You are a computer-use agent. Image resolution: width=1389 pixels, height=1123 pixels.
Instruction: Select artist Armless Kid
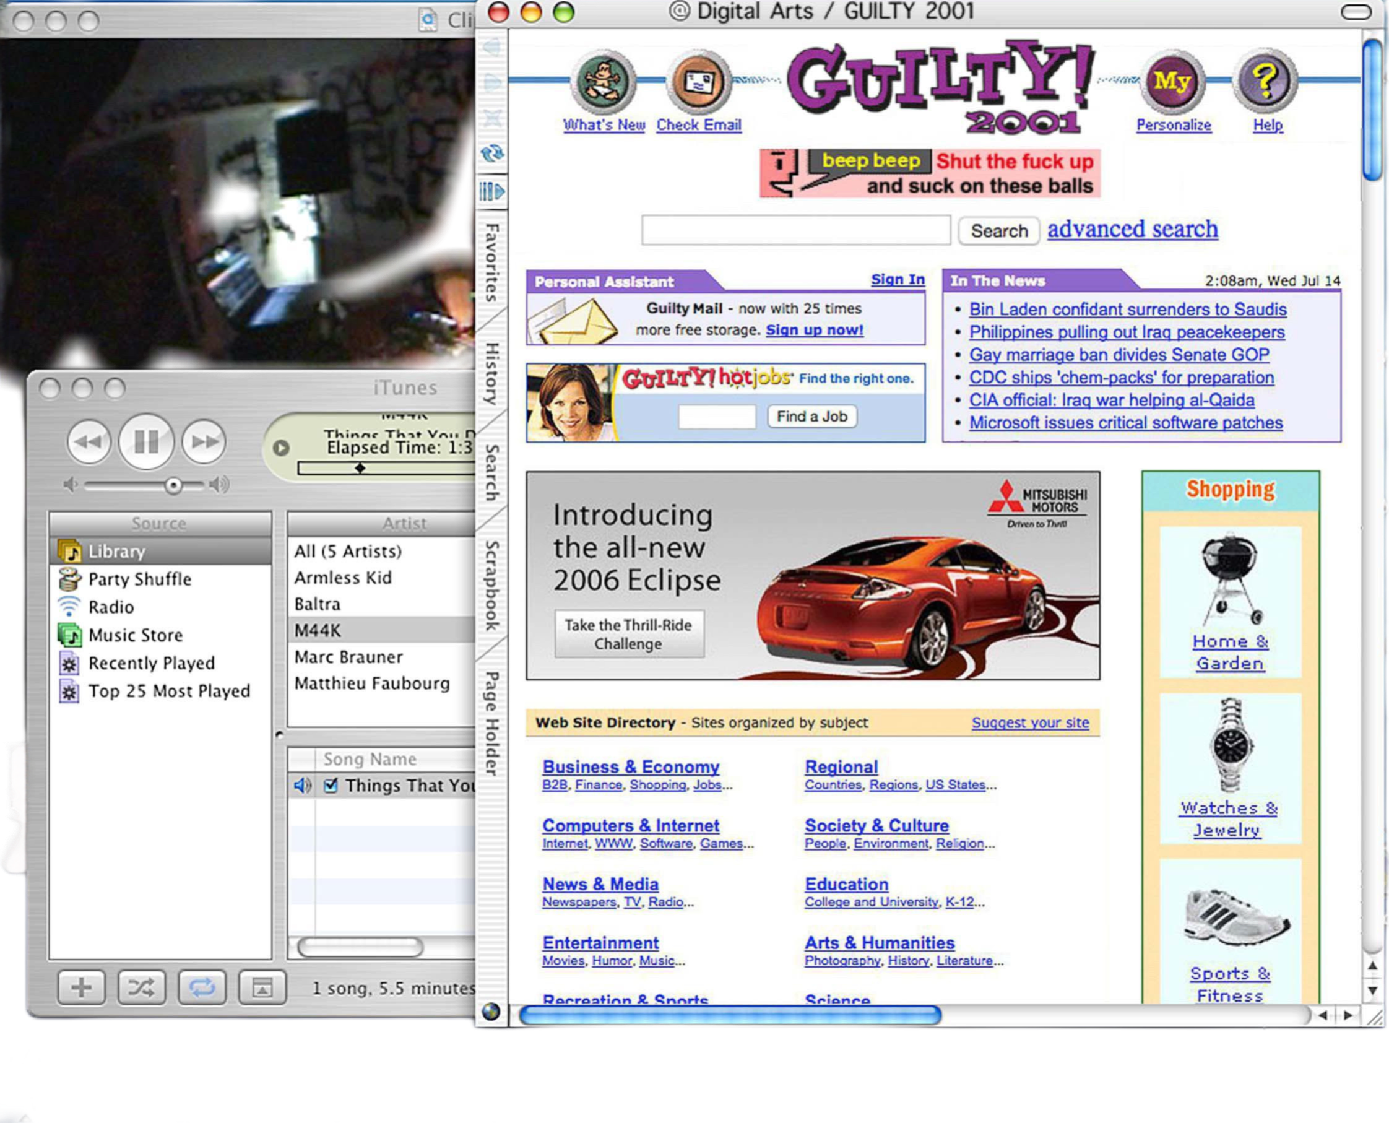[x=381, y=578]
